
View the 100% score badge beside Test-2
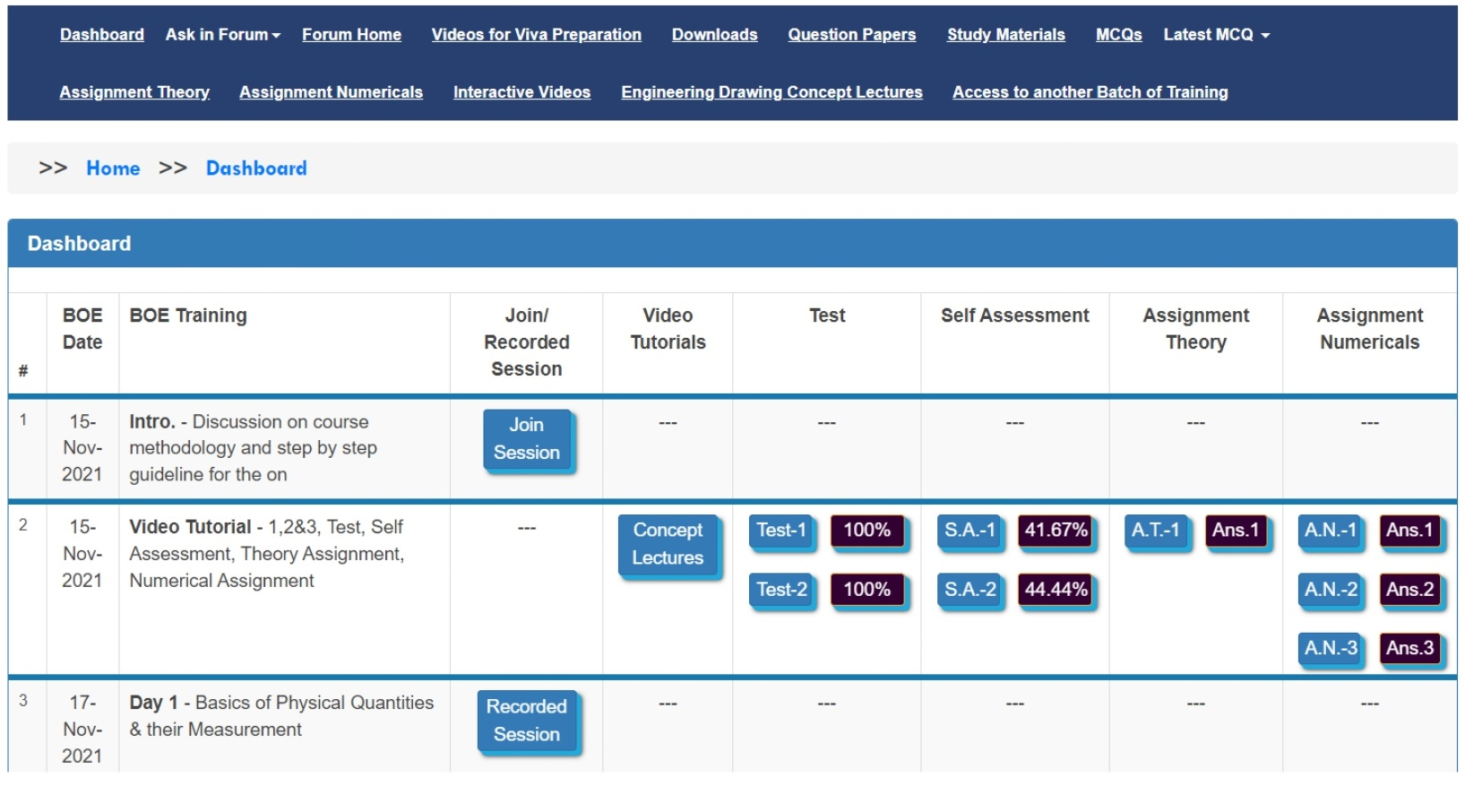(x=866, y=590)
